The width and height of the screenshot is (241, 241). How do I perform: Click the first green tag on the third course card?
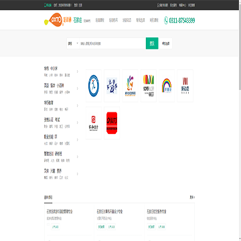click(x=151, y=227)
